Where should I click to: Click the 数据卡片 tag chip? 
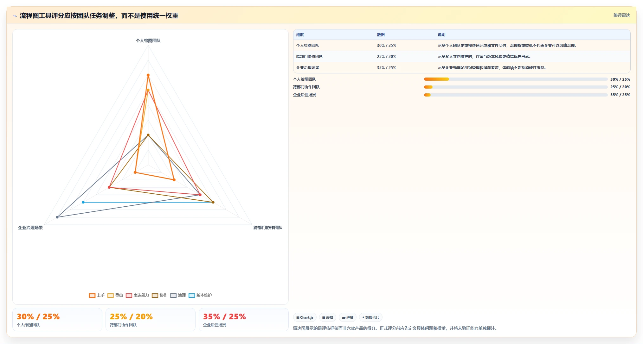point(371,317)
